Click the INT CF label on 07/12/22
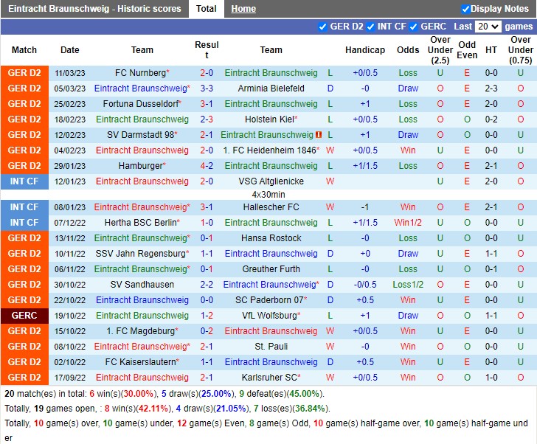This screenshot has height=444, width=537. (24, 223)
